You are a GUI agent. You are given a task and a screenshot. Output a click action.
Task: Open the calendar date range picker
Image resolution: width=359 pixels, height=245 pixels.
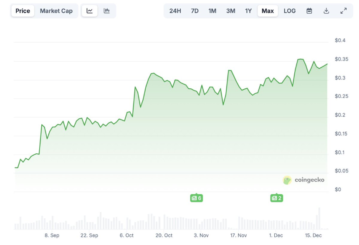coord(309,11)
